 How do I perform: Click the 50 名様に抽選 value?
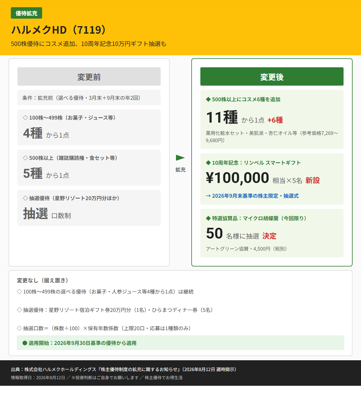click(233, 234)
